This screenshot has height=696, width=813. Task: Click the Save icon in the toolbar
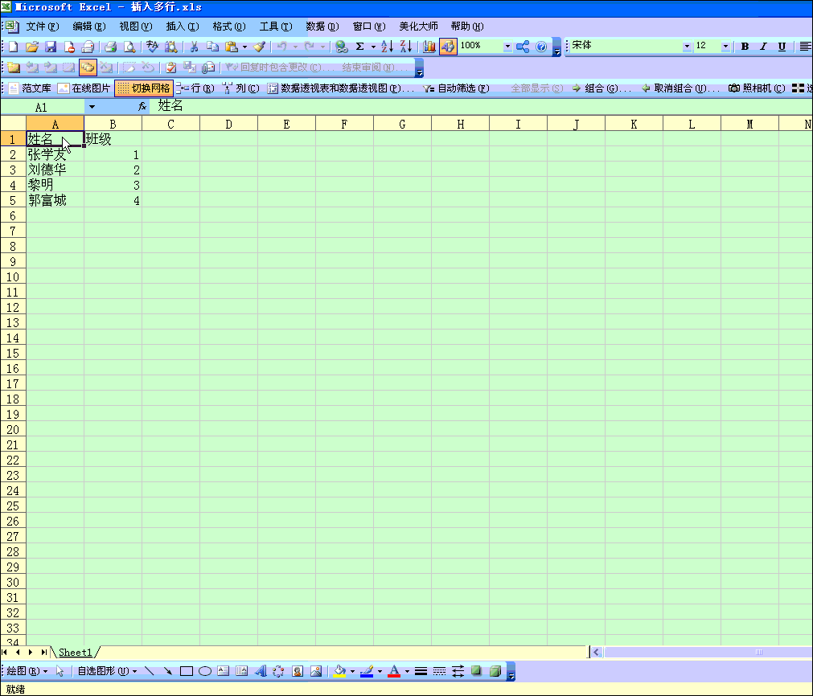click(x=51, y=47)
